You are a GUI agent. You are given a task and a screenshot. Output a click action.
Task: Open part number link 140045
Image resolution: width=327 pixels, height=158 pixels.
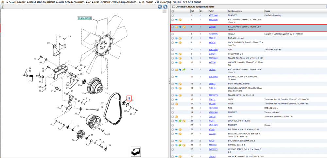pos(212,88)
